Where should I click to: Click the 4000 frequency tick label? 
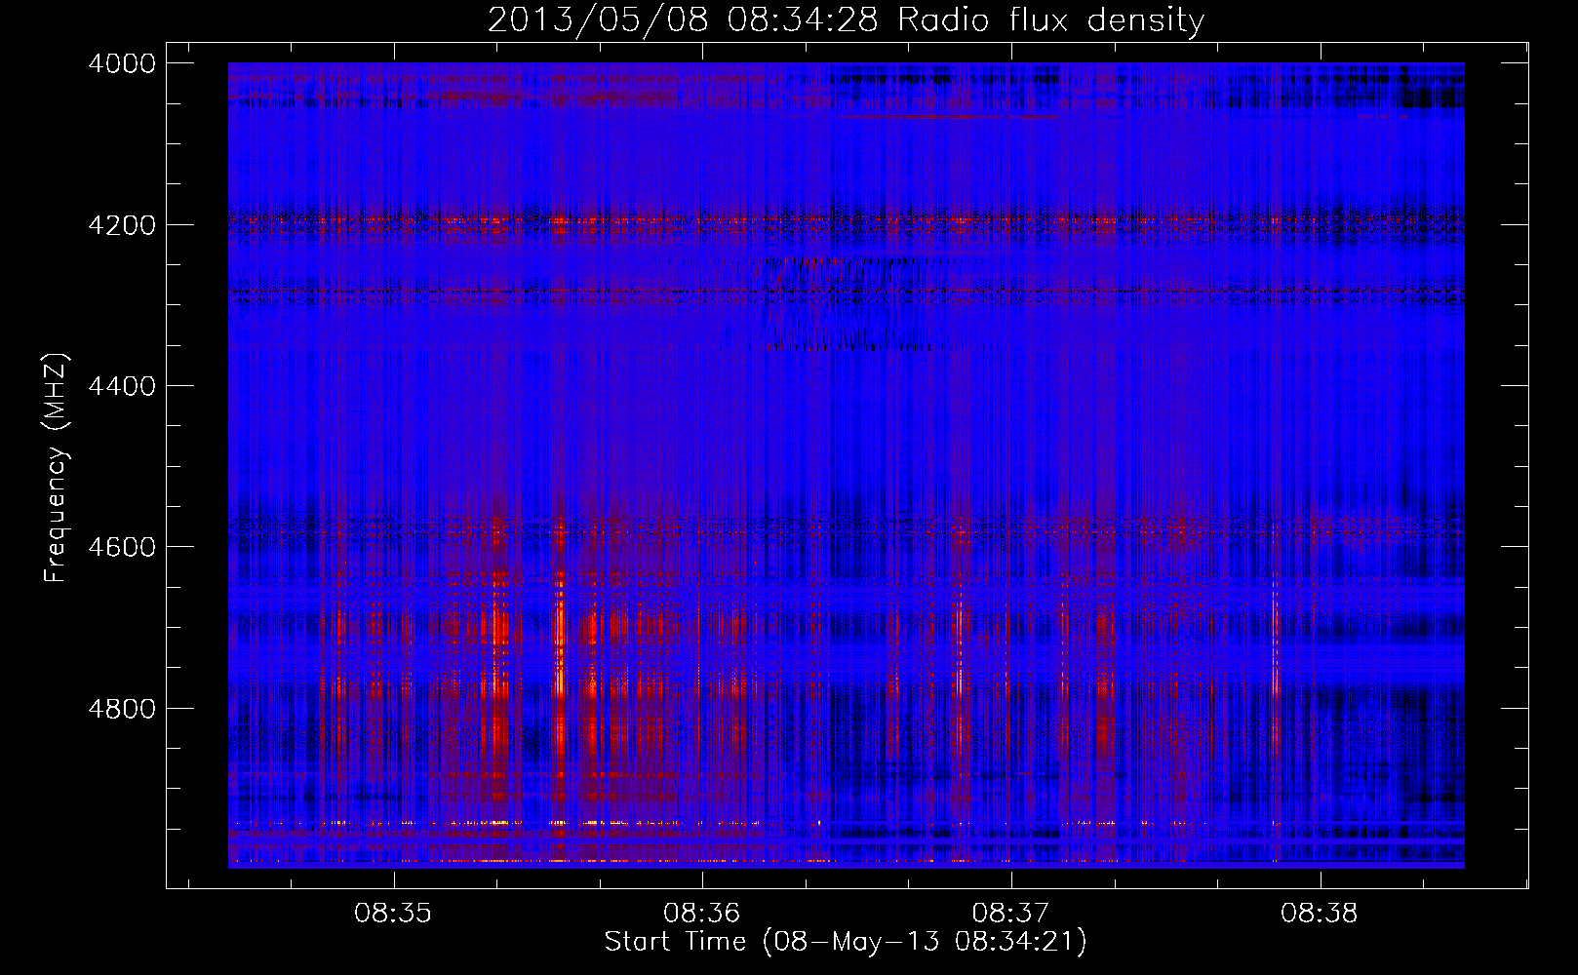[122, 63]
